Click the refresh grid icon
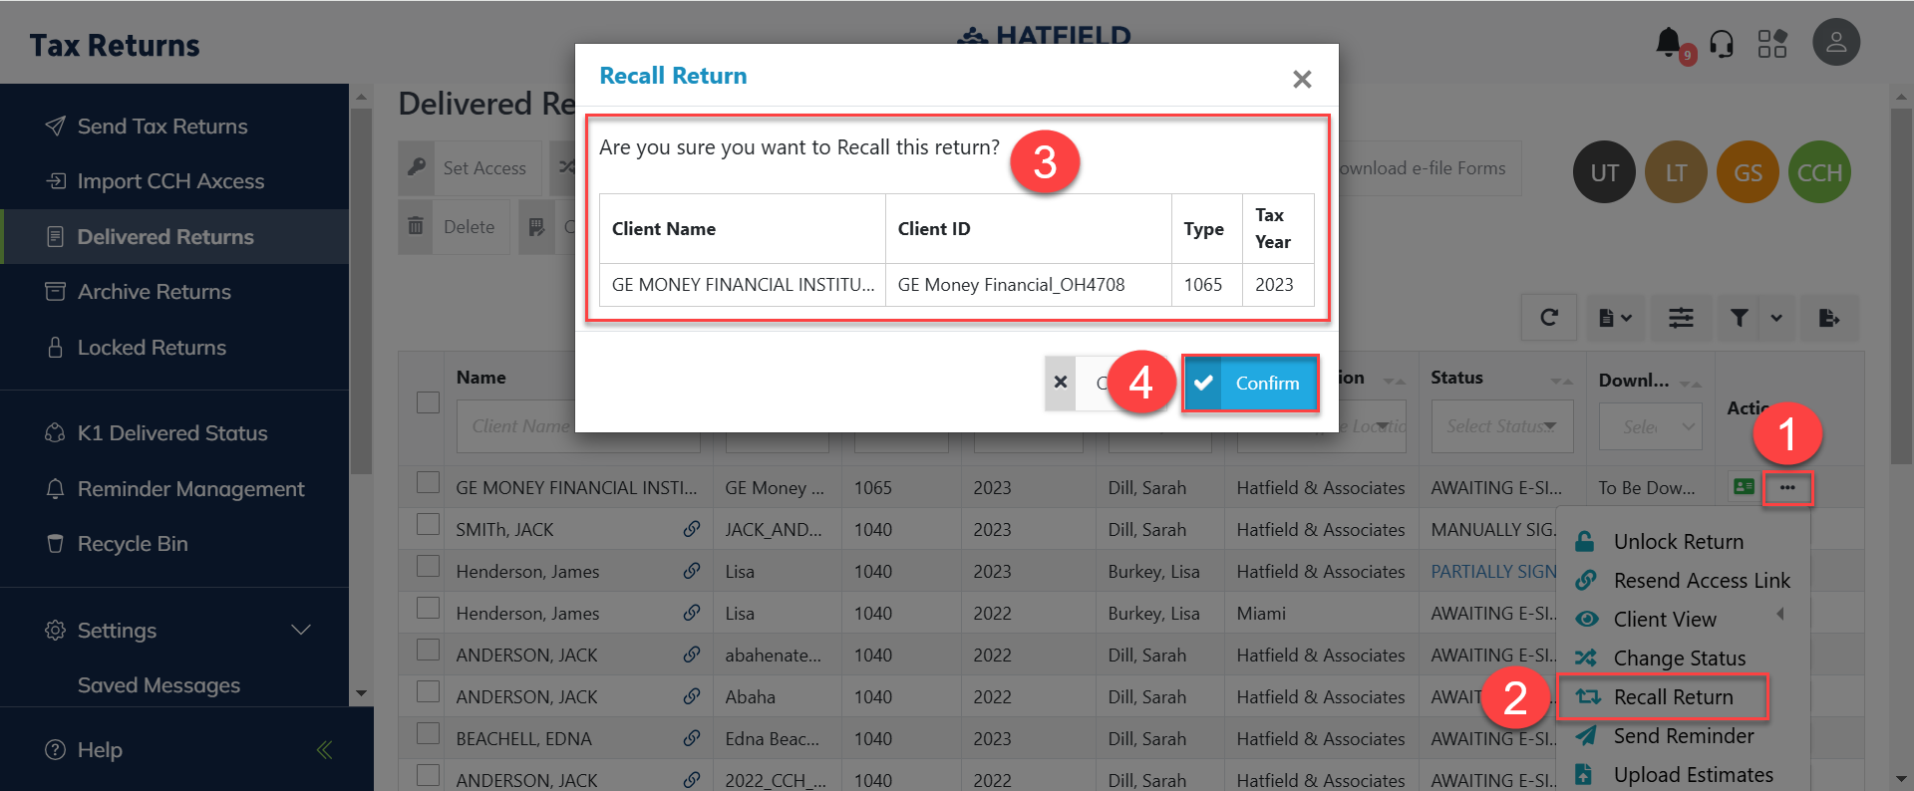This screenshot has height=791, width=1914. coord(1548,318)
